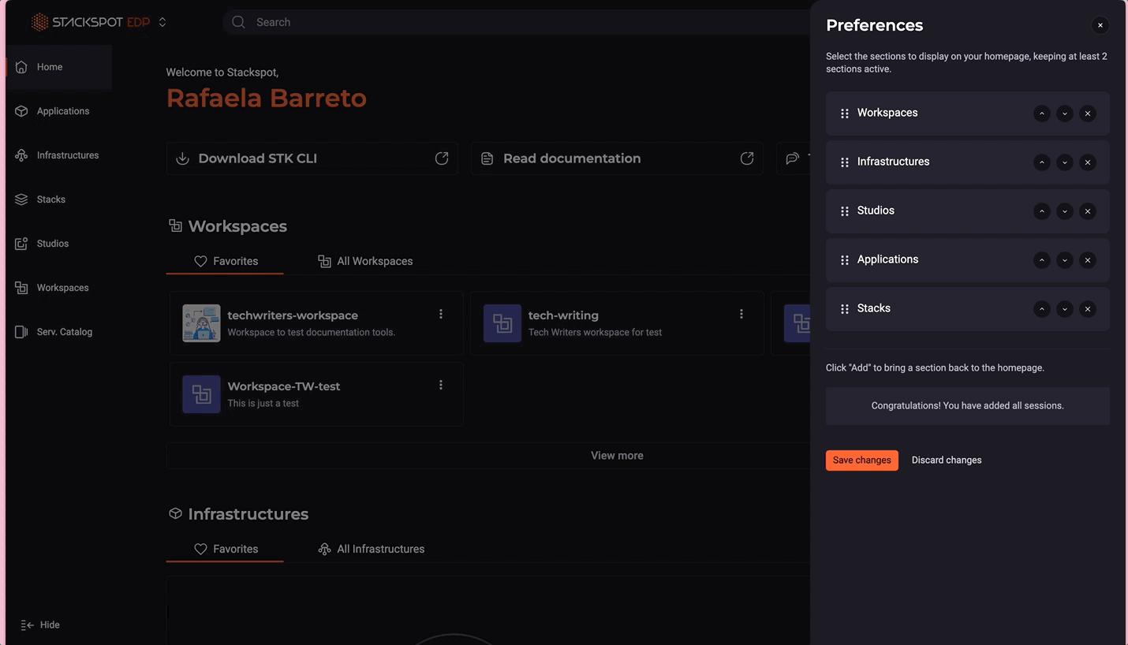Click the Download STK CLI external link icon
This screenshot has height=645, width=1128.
(x=442, y=158)
